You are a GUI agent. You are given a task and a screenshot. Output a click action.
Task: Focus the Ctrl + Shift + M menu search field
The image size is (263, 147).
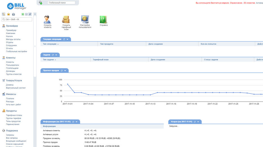(17, 19)
